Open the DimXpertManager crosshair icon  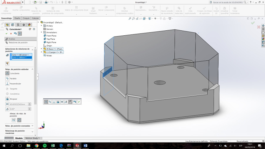pyautogui.click(x=24, y=25)
